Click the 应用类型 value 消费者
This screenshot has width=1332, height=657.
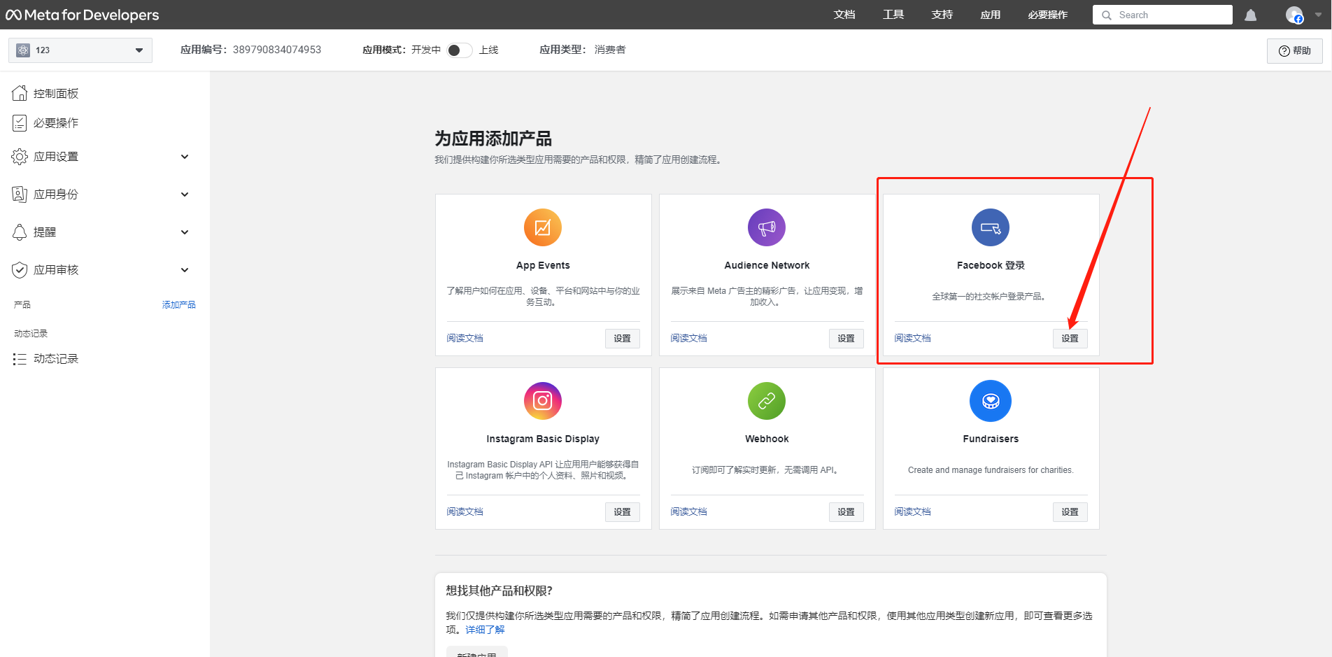pos(610,50)
